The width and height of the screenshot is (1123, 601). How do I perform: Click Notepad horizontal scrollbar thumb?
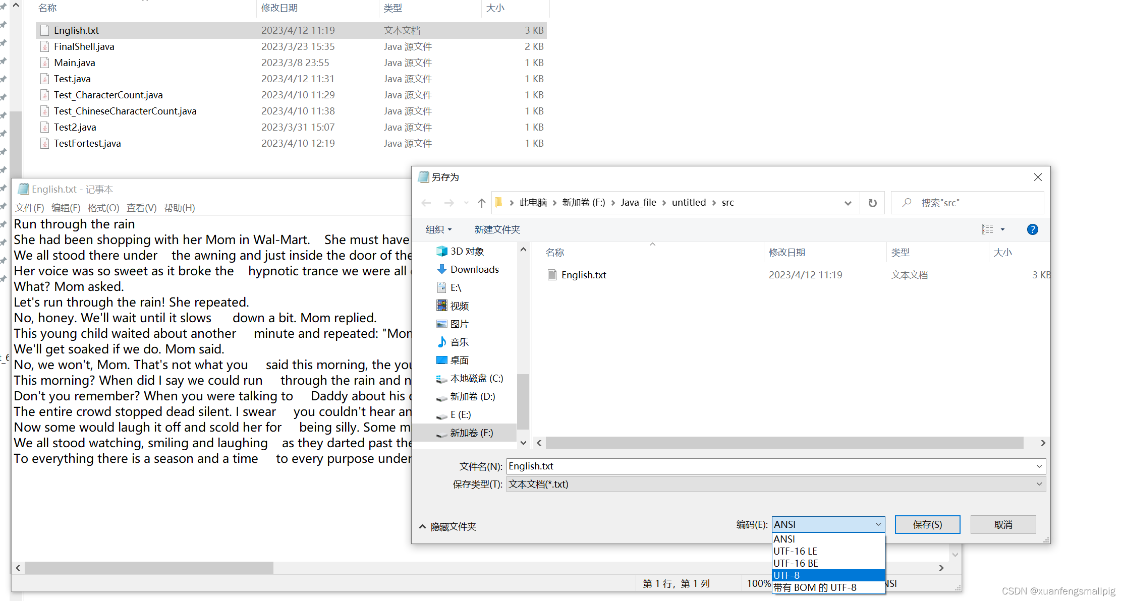149,568
